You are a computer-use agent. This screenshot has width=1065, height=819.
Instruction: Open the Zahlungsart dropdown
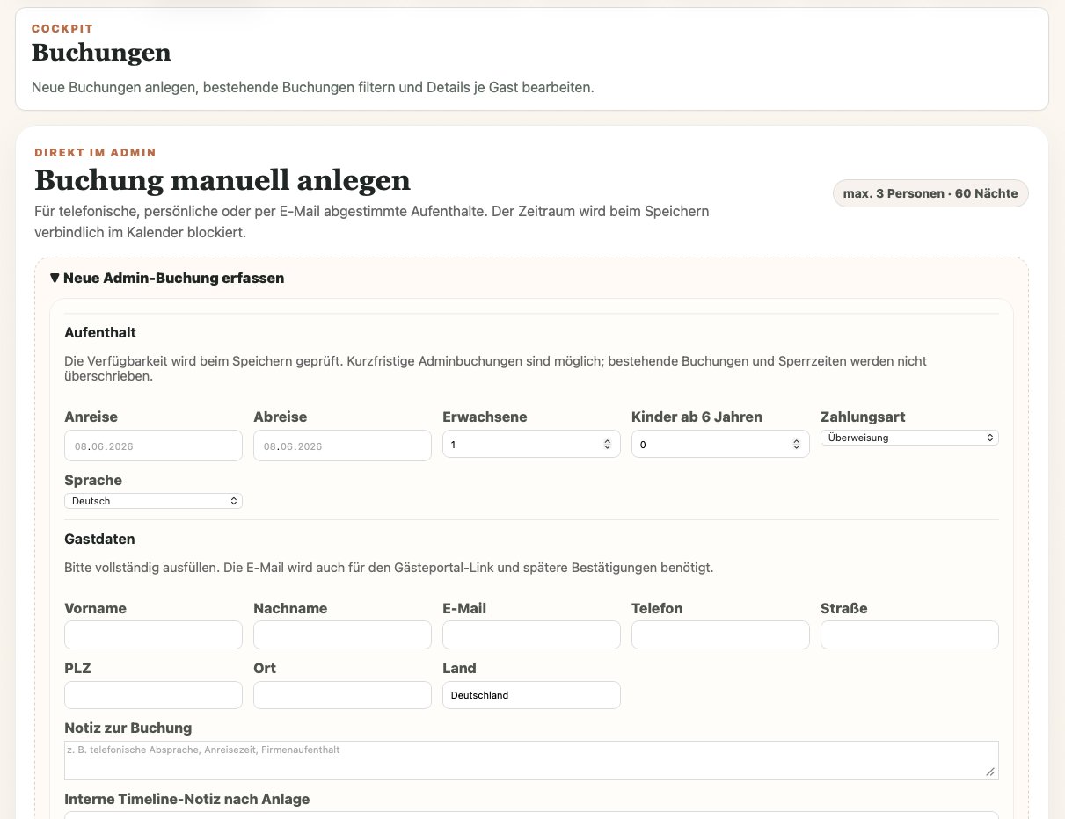909,438
